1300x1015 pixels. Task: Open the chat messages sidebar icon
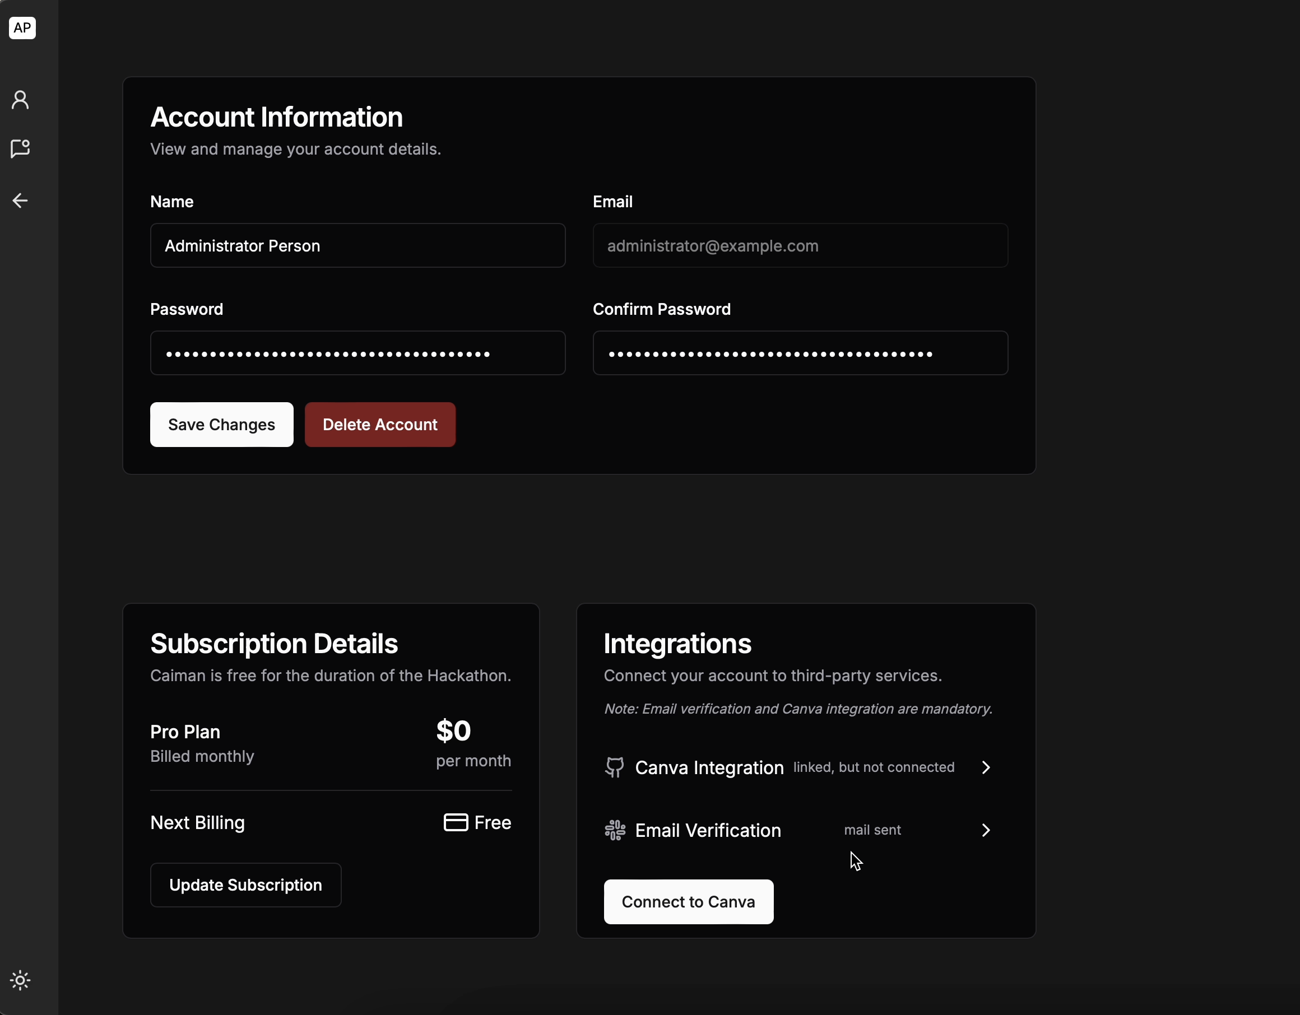click(x=20, y=148)
